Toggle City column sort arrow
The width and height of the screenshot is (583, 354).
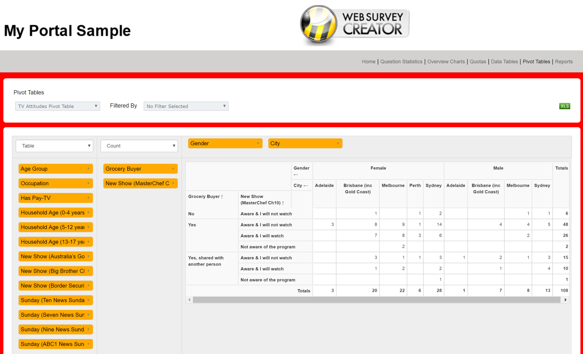tap(306, 185)
